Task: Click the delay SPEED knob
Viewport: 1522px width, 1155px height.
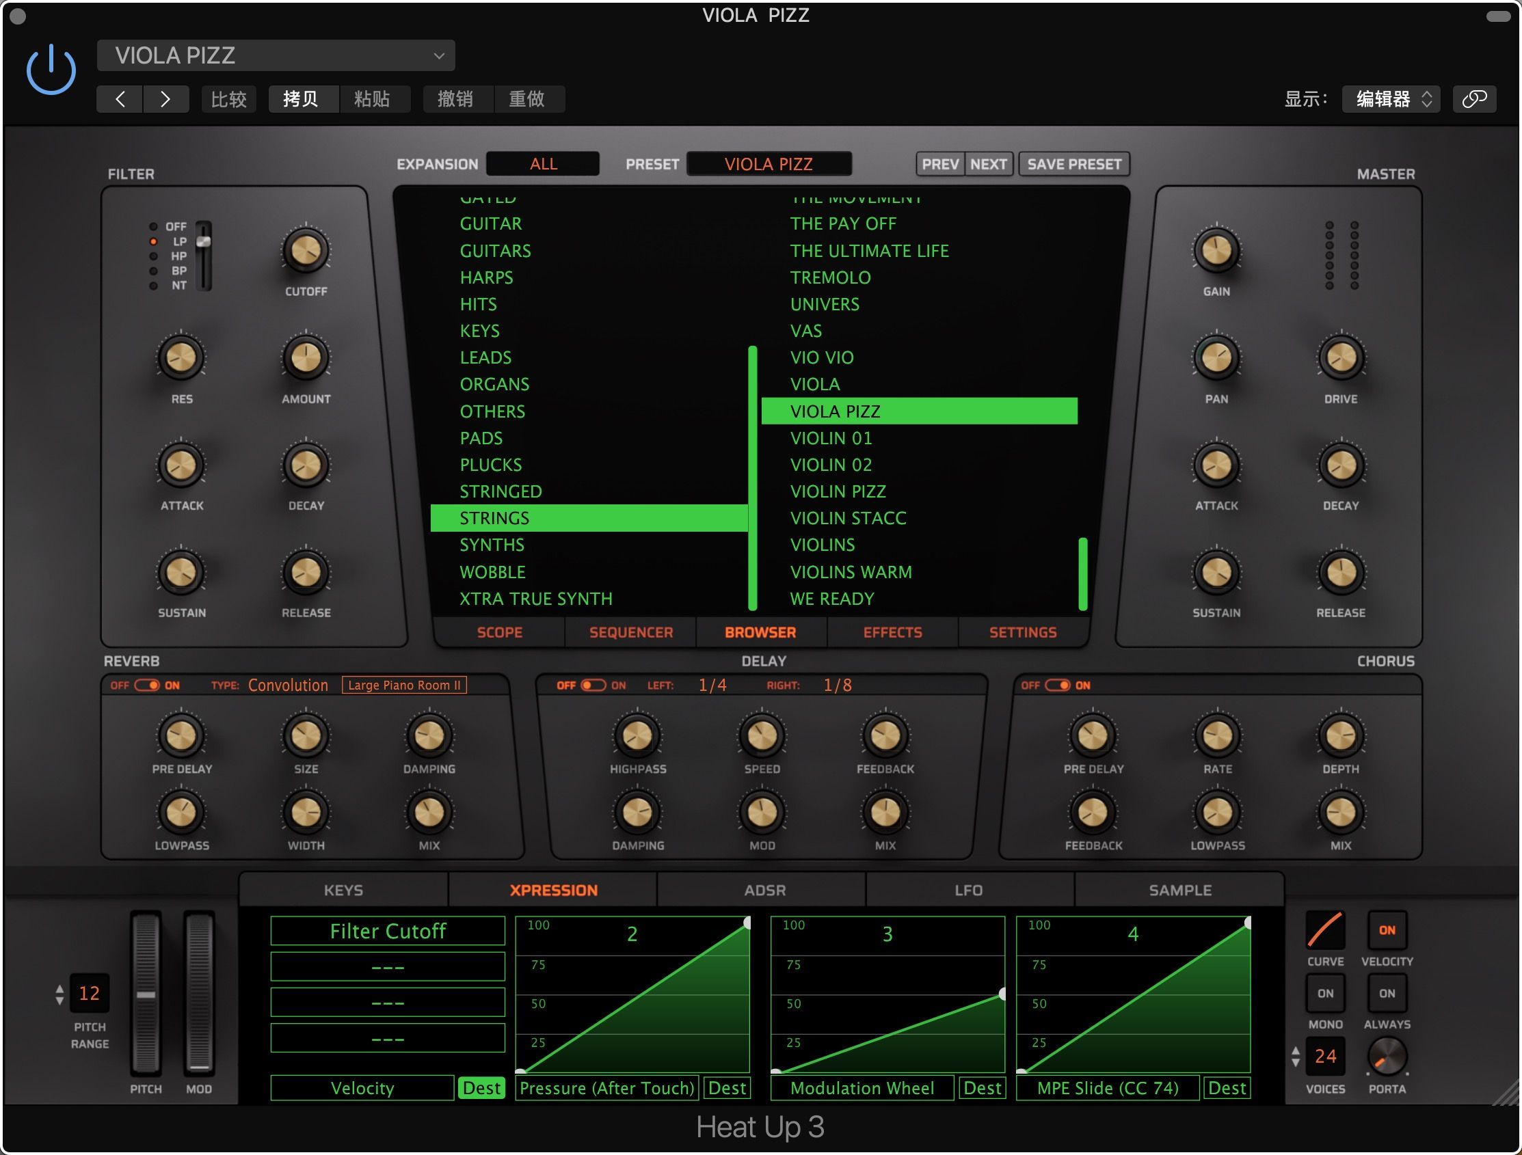Action: 762,736
